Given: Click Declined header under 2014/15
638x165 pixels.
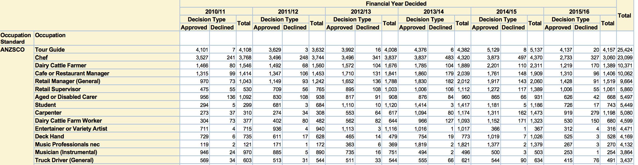Looking at the screenshot, I should [513, 27].
